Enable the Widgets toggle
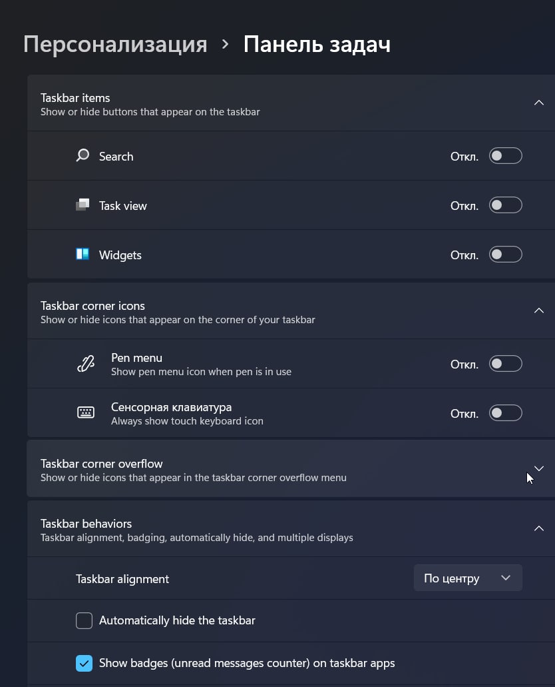 click(506, 255)
